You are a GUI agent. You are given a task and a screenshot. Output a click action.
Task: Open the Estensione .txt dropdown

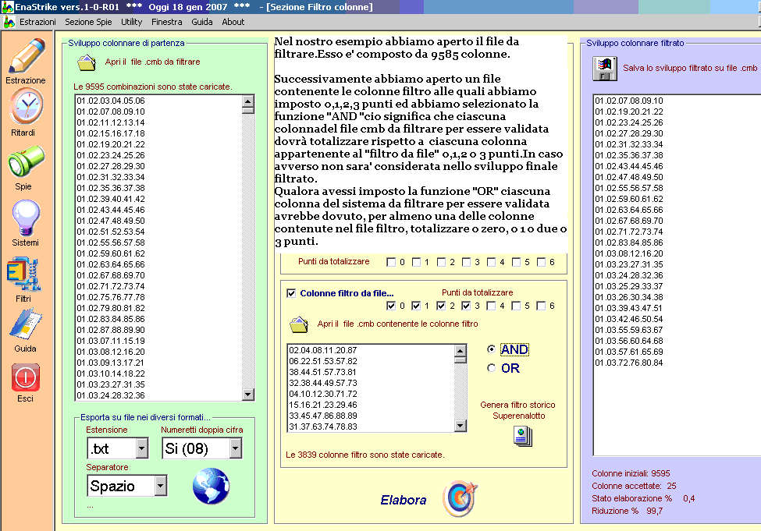142,448
